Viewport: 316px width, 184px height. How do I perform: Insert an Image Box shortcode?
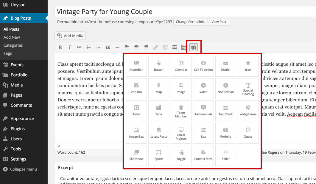(136, 133)
